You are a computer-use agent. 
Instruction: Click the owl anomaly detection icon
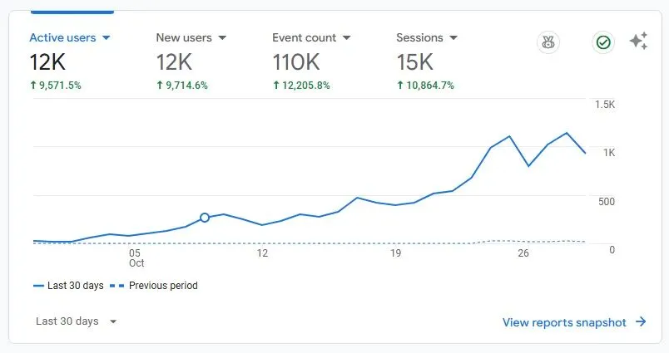[x=548, y=42]
